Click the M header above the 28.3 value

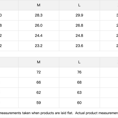pos(39,5)
